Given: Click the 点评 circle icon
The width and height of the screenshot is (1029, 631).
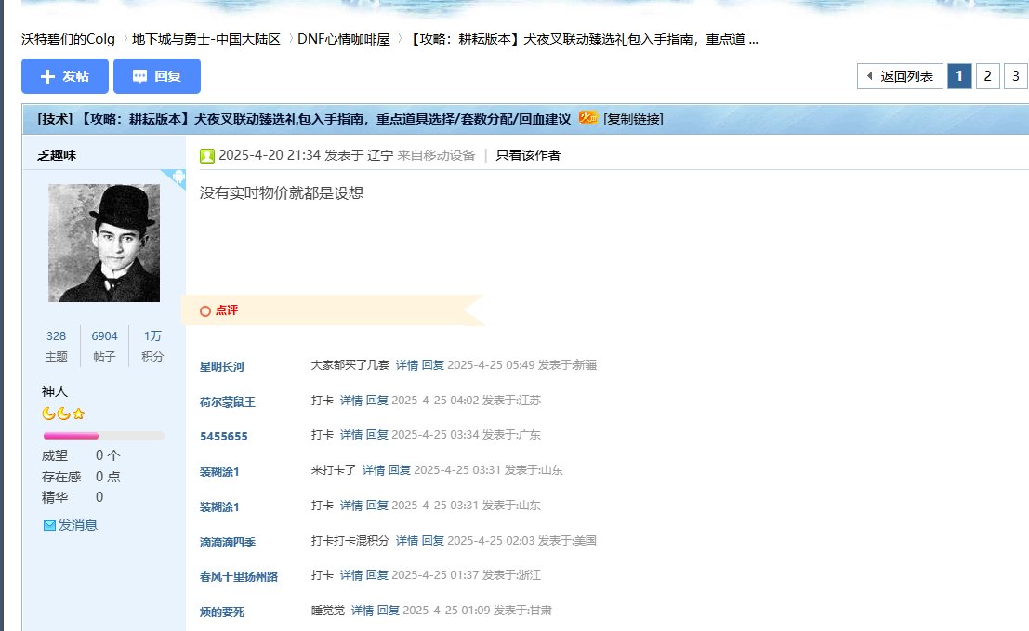Looking at the screenshot, I should pyautogui.click(x=205, y=311).
